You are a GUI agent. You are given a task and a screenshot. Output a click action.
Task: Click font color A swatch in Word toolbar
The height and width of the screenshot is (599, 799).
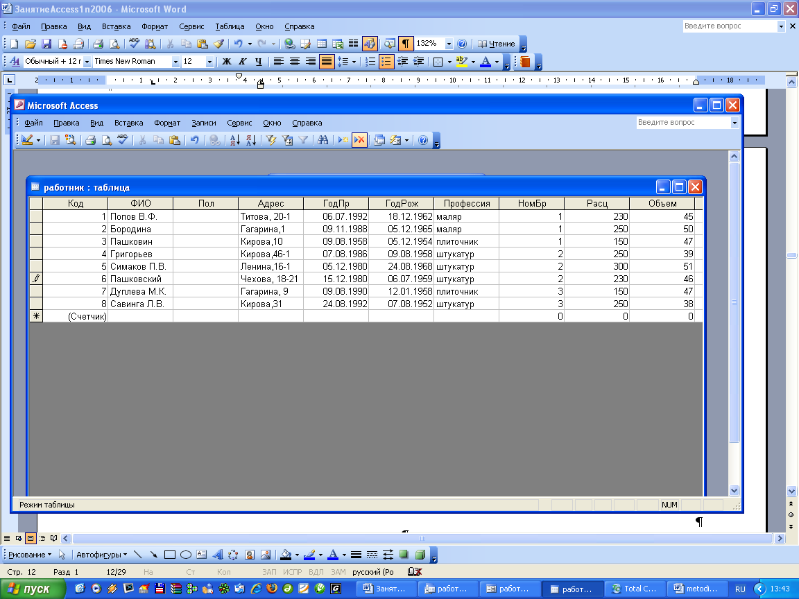(486, 62)
